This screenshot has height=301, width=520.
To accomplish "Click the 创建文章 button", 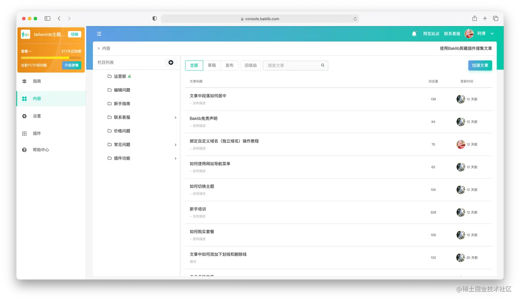I will click(480, 65).
